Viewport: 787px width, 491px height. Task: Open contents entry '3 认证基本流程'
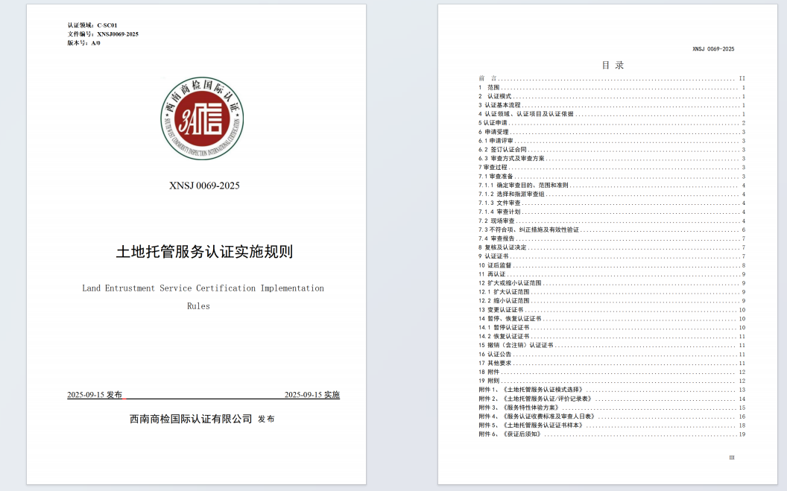[x=612, y=105]
